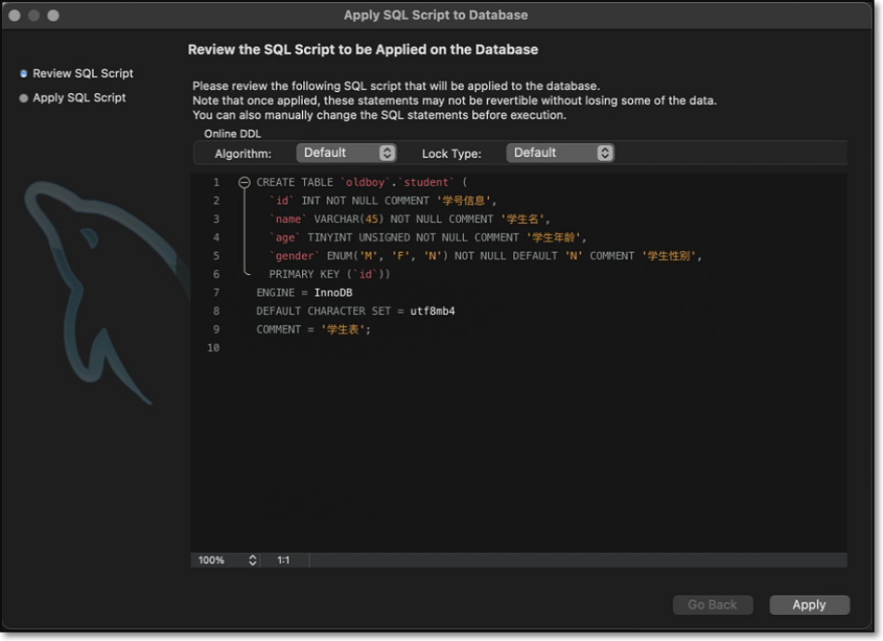The height and width of the screenshot is (641, 883).
Task: Click the Apply SQL Script to Database title
Action: point(436,15)
